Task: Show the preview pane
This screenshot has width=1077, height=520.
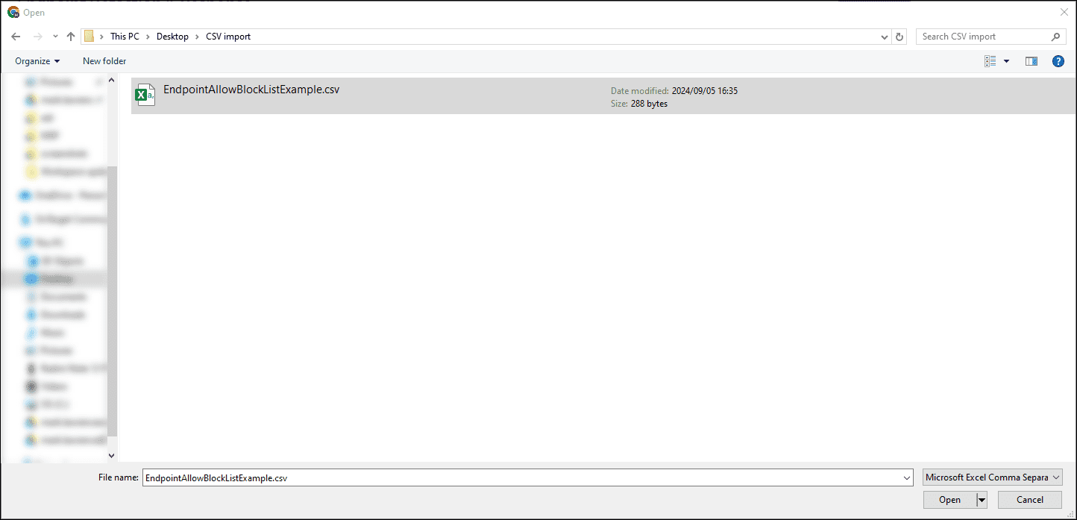Action: point(1031,61)
